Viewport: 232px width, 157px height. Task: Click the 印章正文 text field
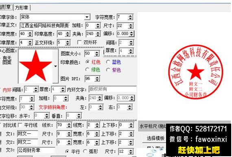click(45, 26)
